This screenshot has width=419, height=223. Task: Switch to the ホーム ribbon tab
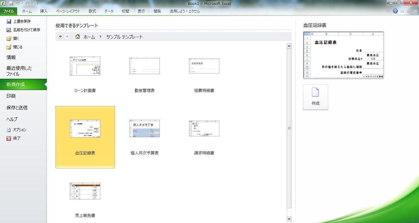[27, 11]
